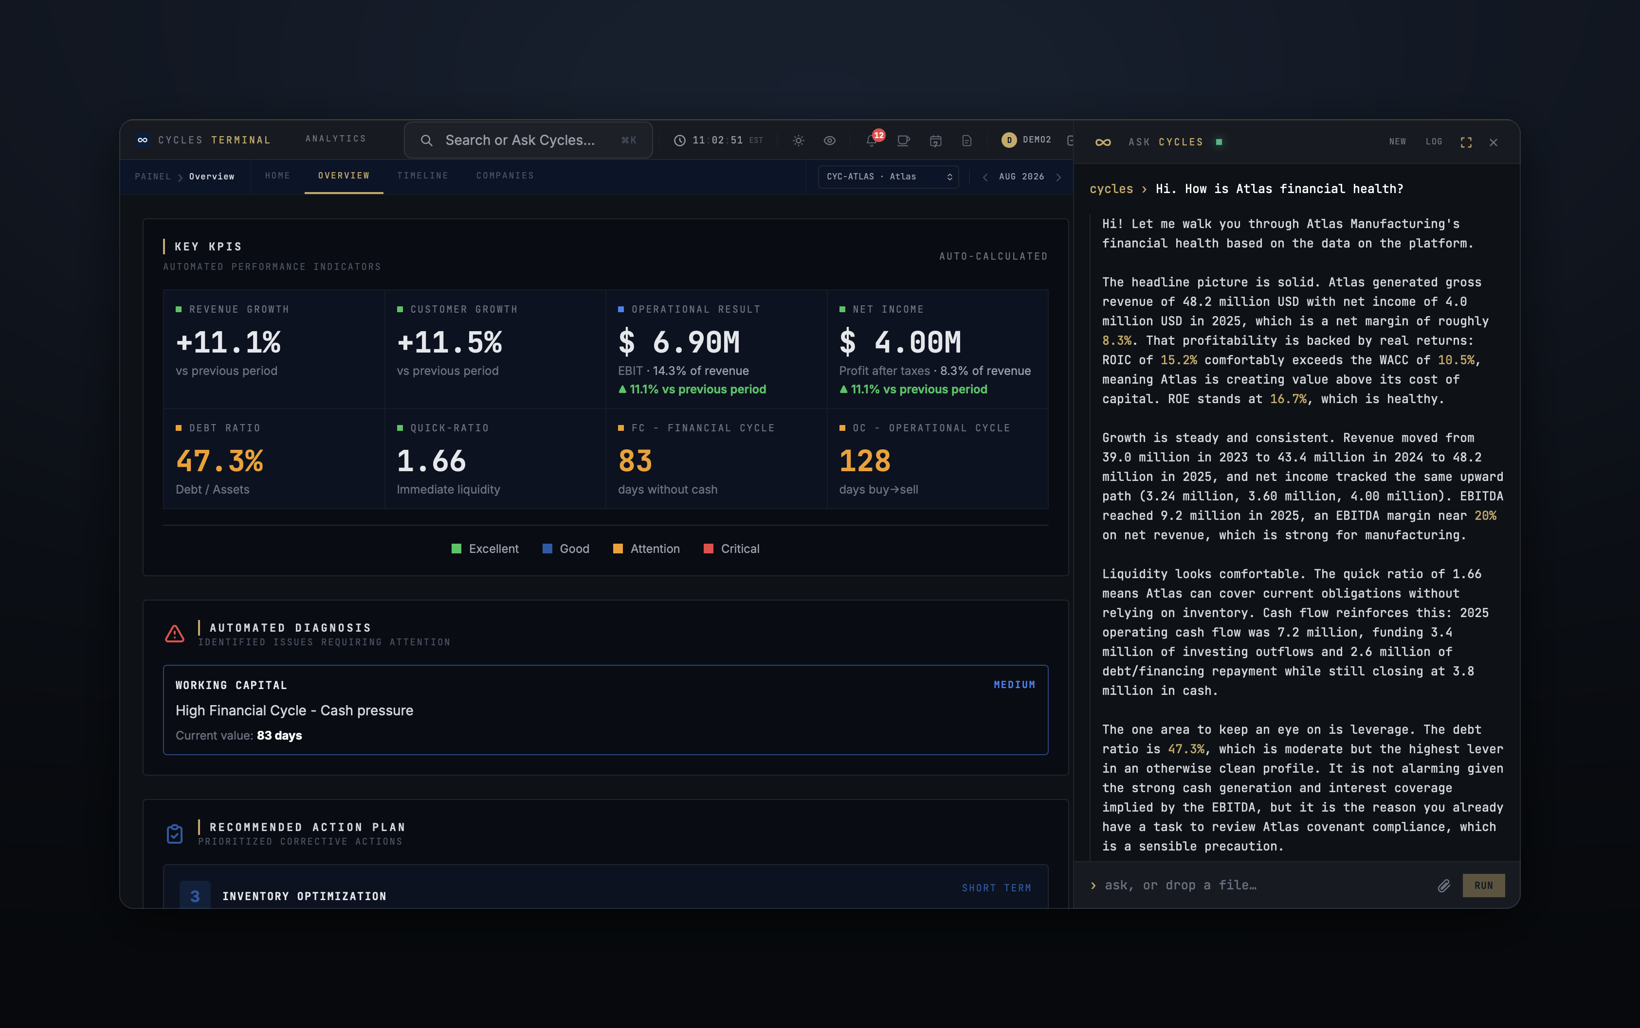The width and height of the screenshot is (1640, 1028).
Task: Click the red Critical legend swatch
Action: click(708, 549)
